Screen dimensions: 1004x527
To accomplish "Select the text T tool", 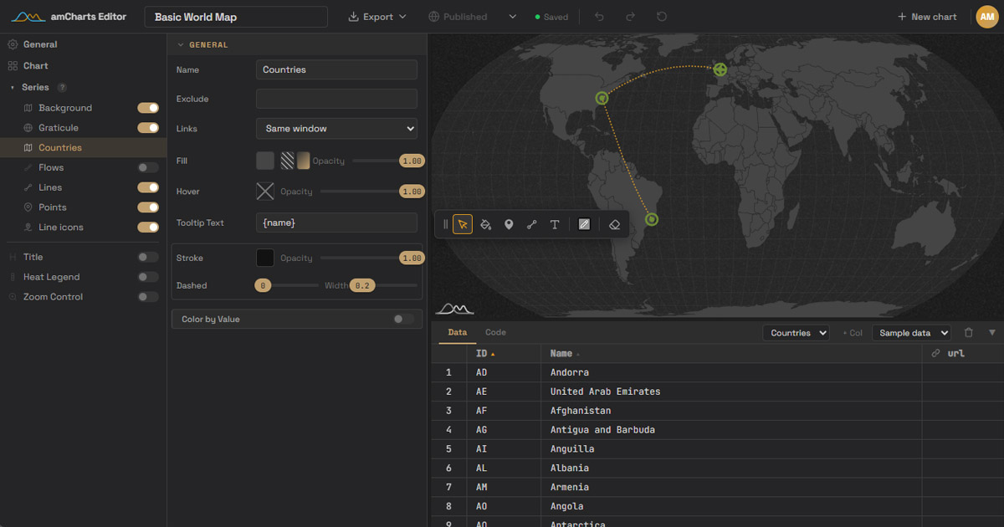I will point(554,224).
